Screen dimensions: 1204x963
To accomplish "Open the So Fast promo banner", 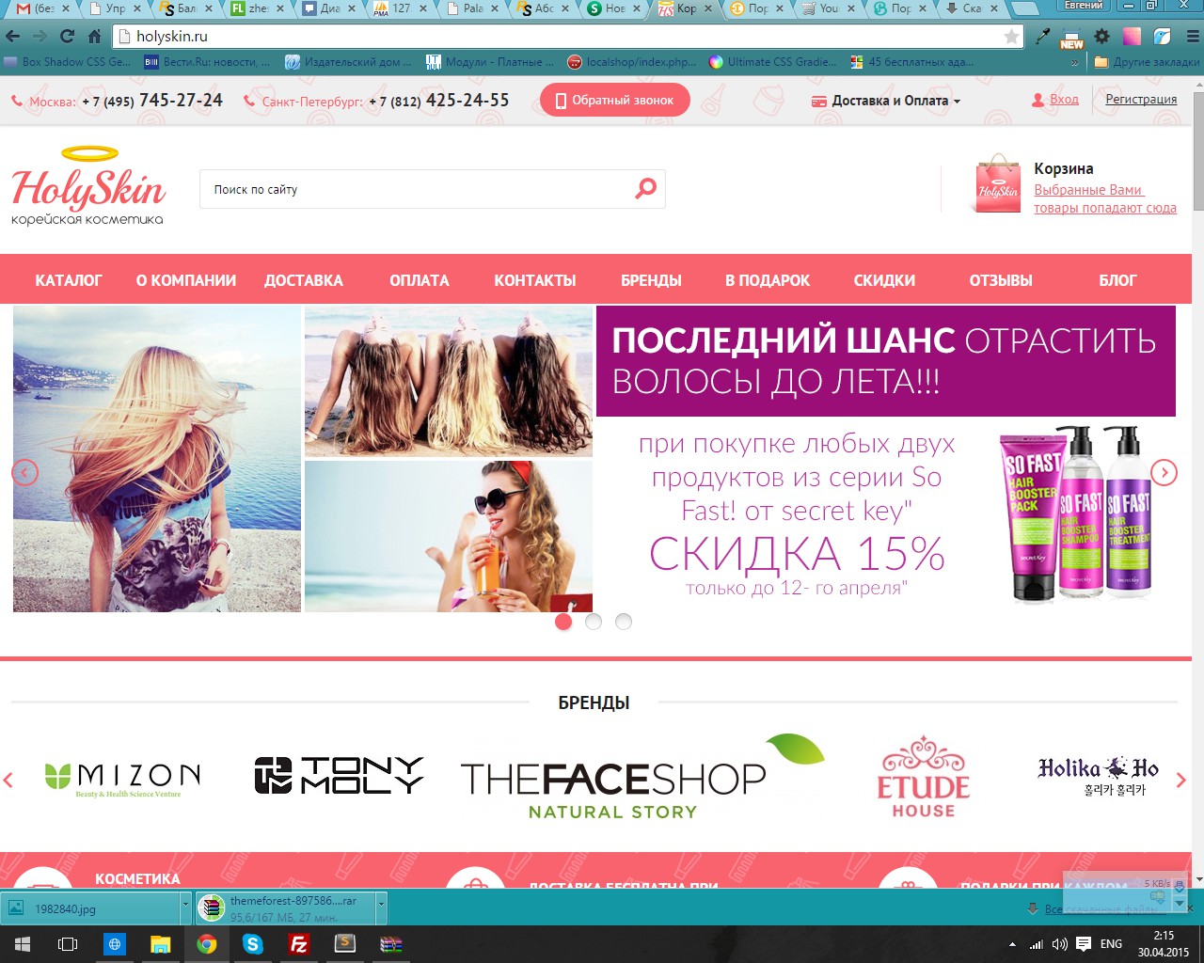I will pyautogui.click(x=594, y=459).
